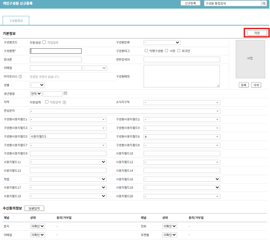The height and width of the screenshot is (241, 270).
Task: Enable the 사망 tag checkbox
Action: (167, 51)
